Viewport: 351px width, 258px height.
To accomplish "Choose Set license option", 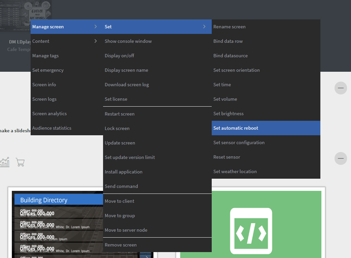I will [157, 99].
